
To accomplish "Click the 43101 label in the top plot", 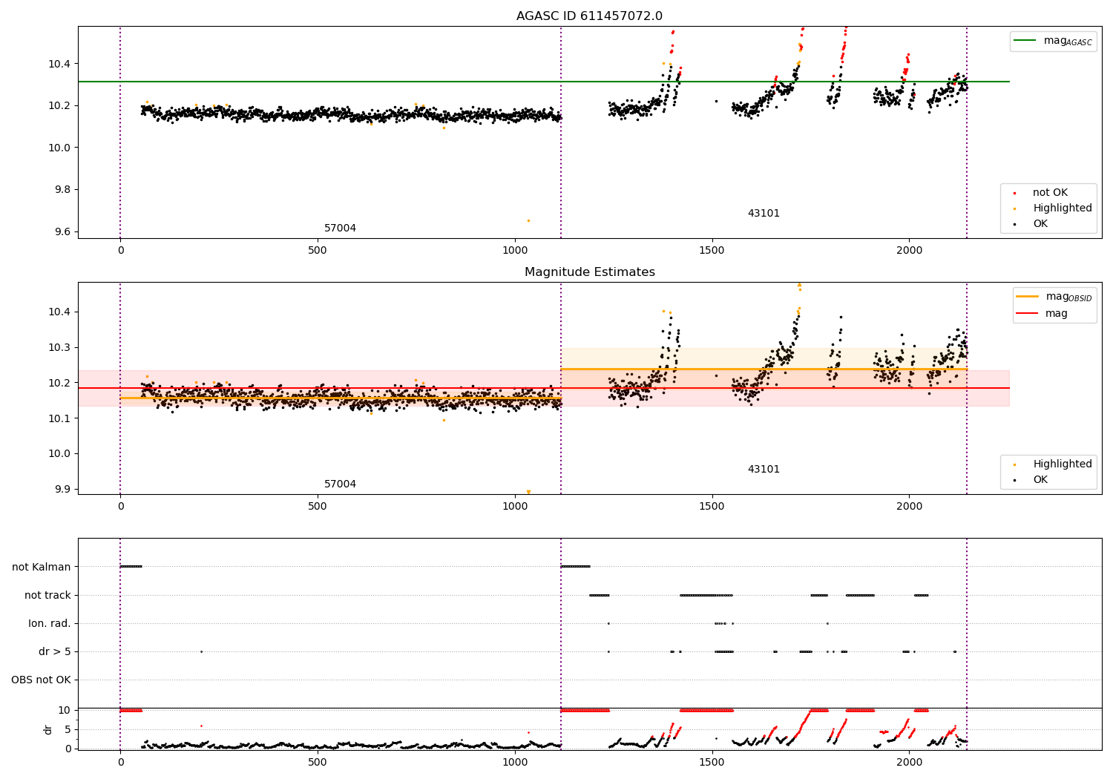I will click(x=764, y=214).
